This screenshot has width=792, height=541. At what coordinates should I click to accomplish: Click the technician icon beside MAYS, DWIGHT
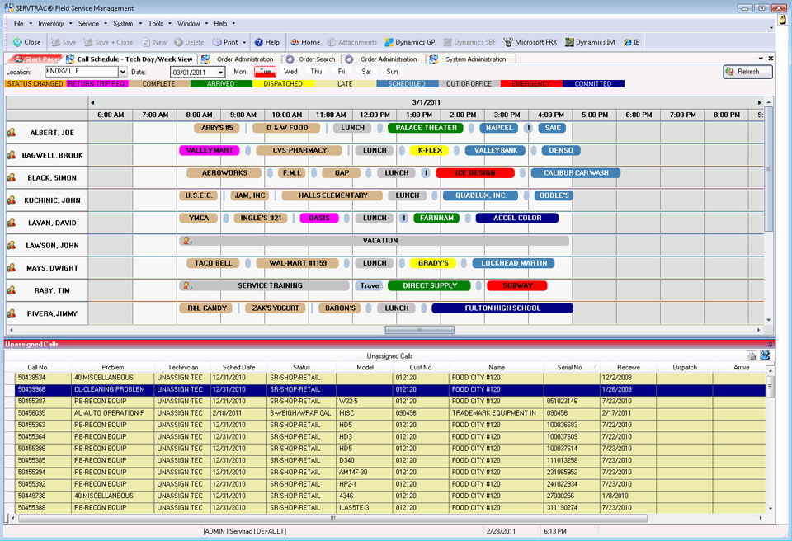pos(11,268)
